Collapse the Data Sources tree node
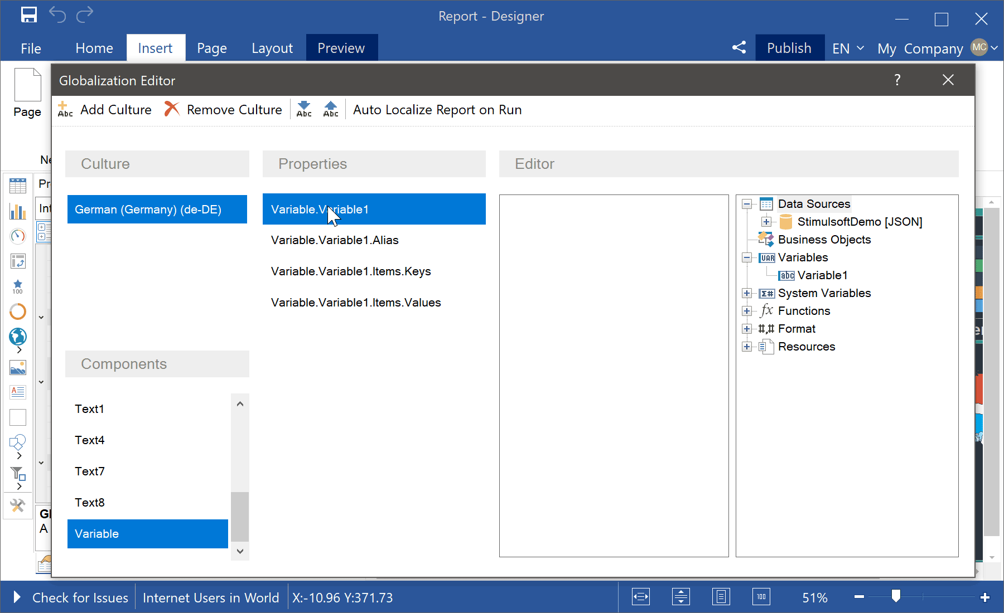This screenshot has width=1004, height=613. [x=747, y=204]
